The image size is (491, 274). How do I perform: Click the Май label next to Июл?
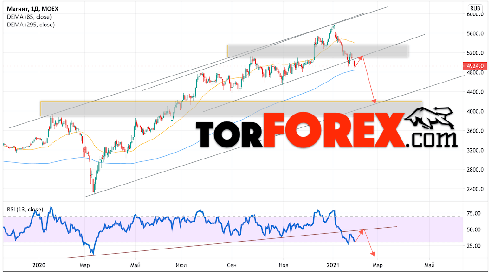pyautogui.click(x=135, y=265)
